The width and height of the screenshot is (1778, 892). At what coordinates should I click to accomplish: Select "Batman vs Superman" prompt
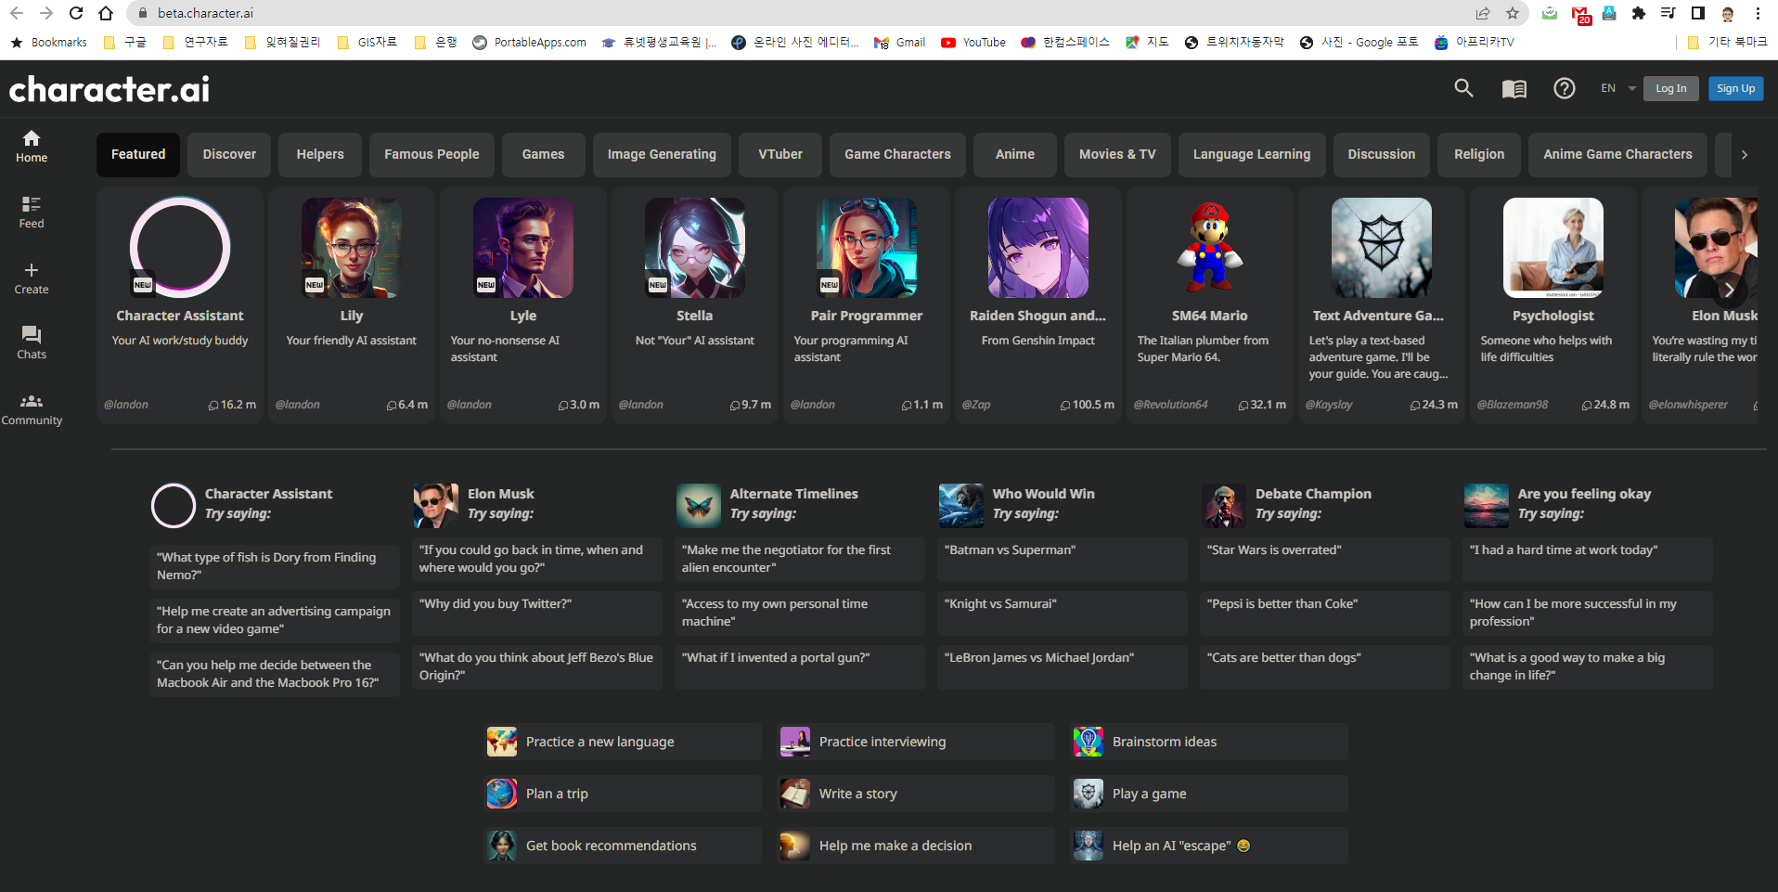pyautogui.click(x=1062, y=559)
